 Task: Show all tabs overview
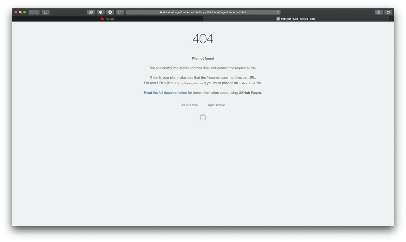coord(388,12)
